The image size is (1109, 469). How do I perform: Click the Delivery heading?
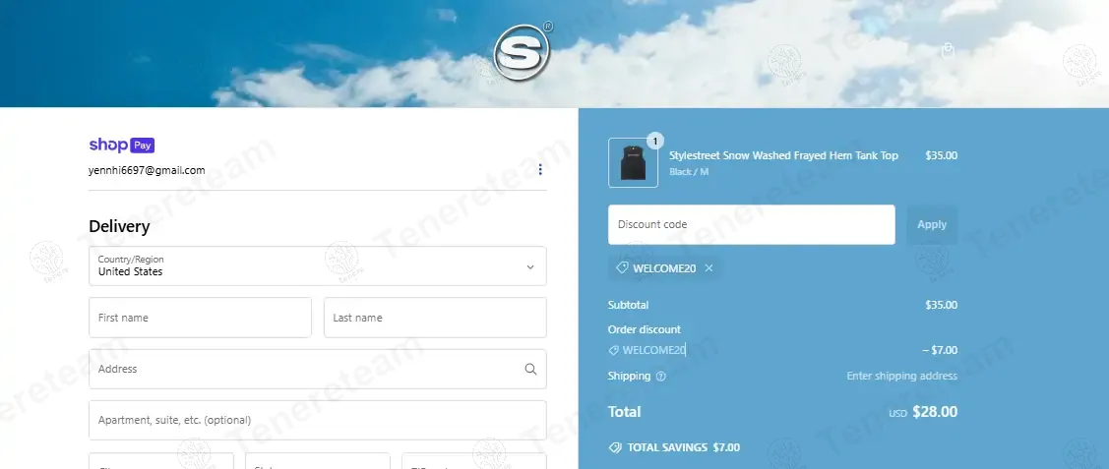point(119,227)
